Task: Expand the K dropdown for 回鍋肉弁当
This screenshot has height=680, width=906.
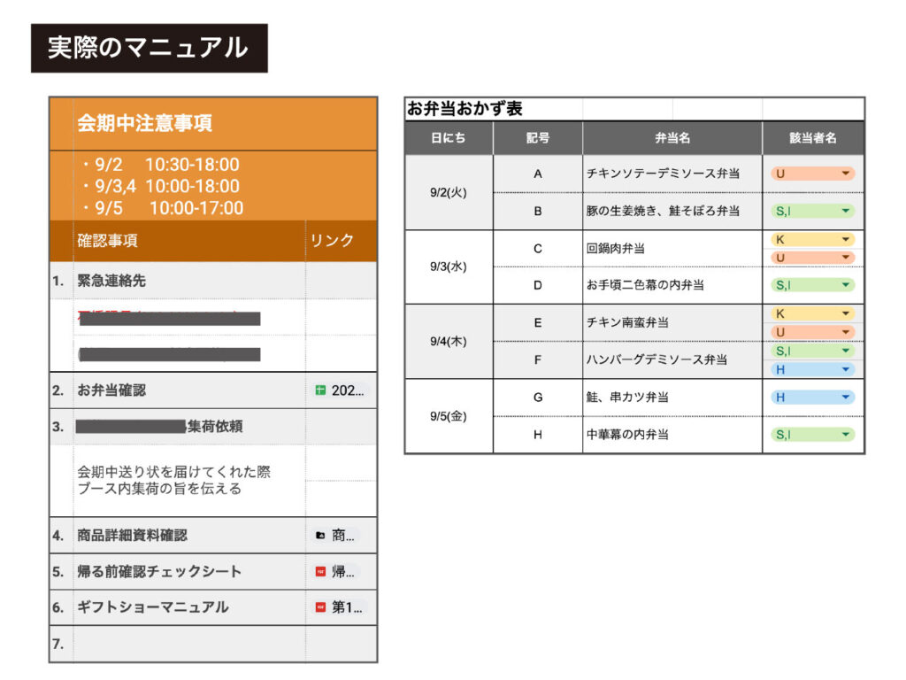Action: [846, 240]
